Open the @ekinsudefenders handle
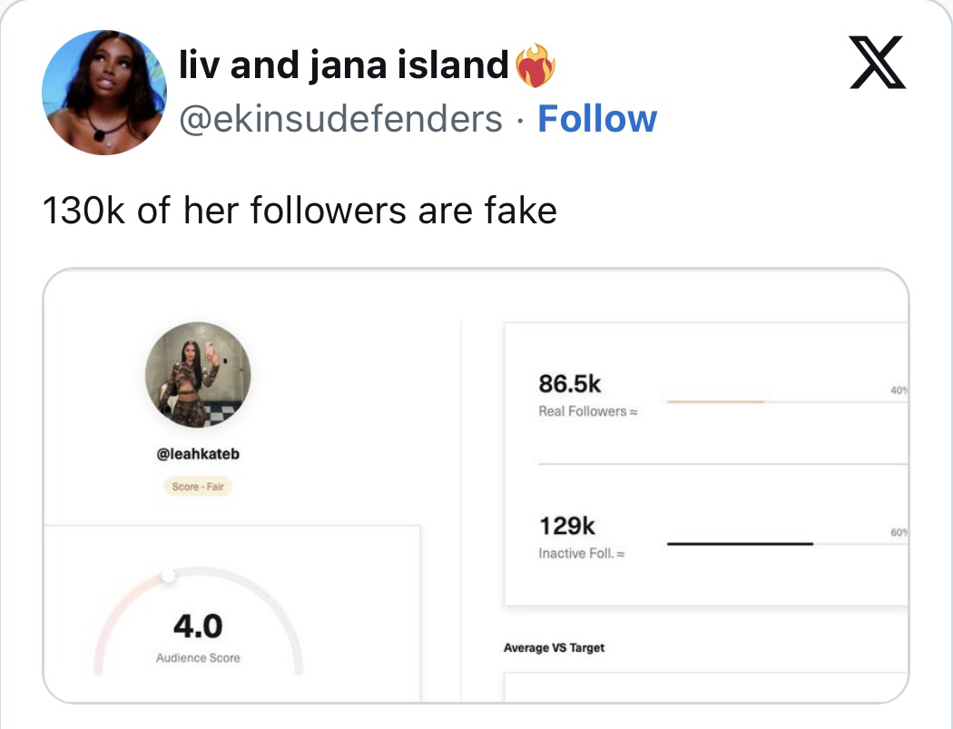This screenshot has width=953, height=729. click(x=341, y=119)
